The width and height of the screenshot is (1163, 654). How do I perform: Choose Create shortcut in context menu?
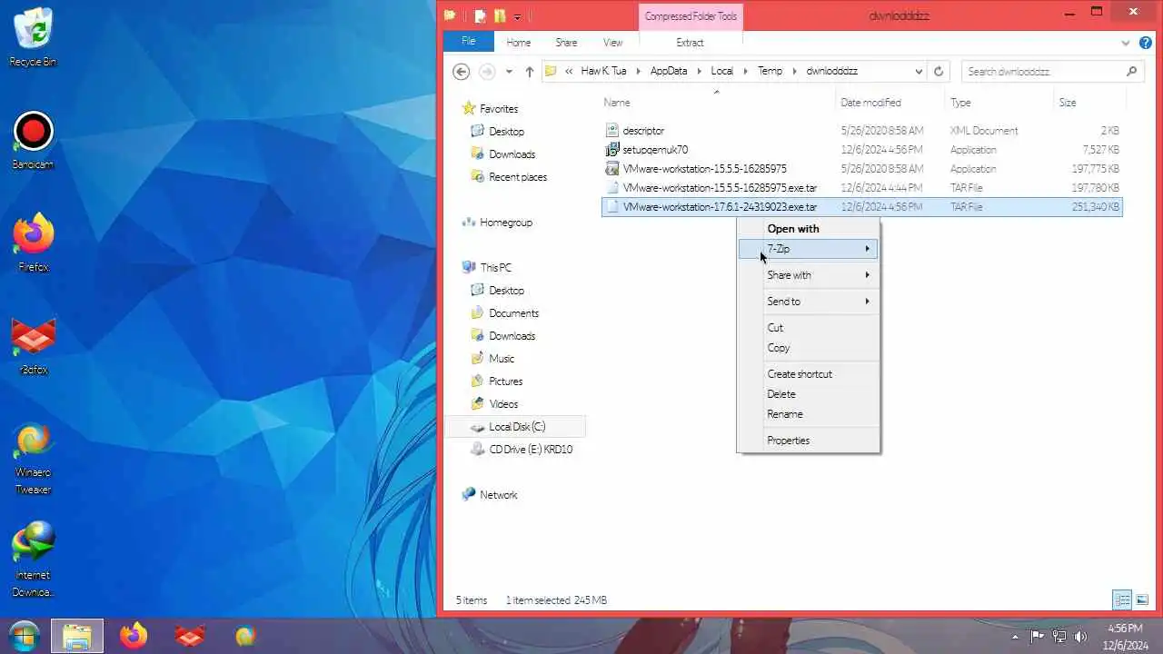pos(808,374)
